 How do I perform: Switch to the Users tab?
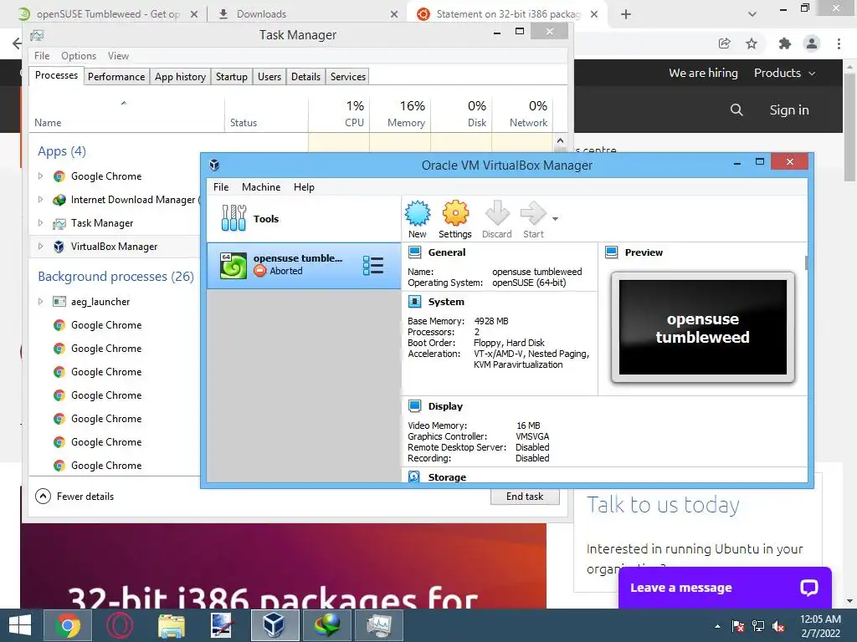tap(269, 76)
